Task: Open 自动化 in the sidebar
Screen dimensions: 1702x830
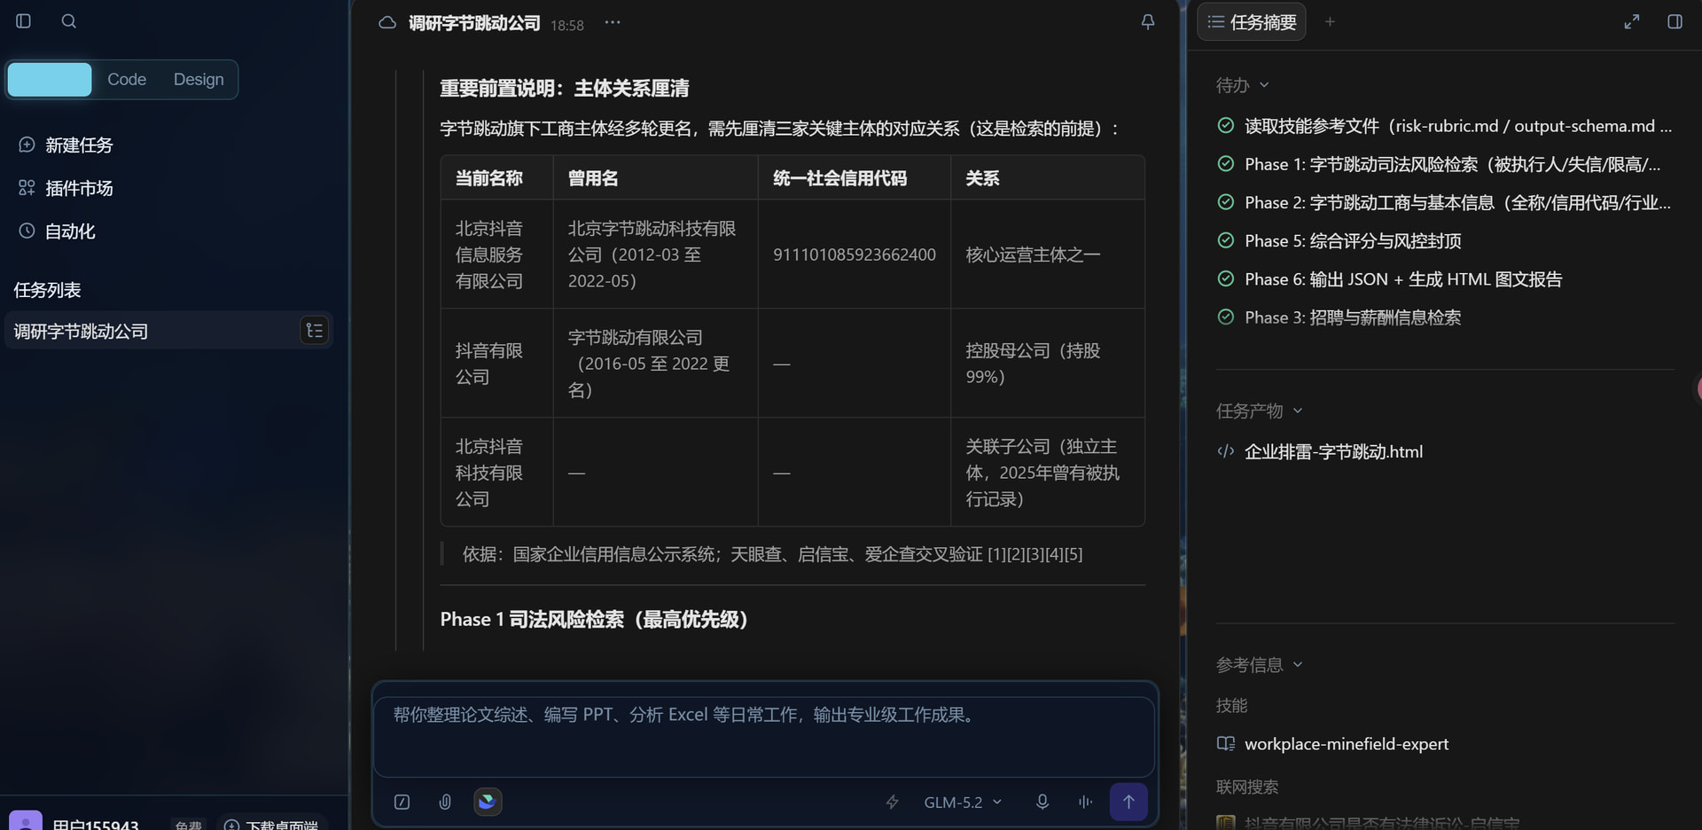Action: click(x=70, y=231)
